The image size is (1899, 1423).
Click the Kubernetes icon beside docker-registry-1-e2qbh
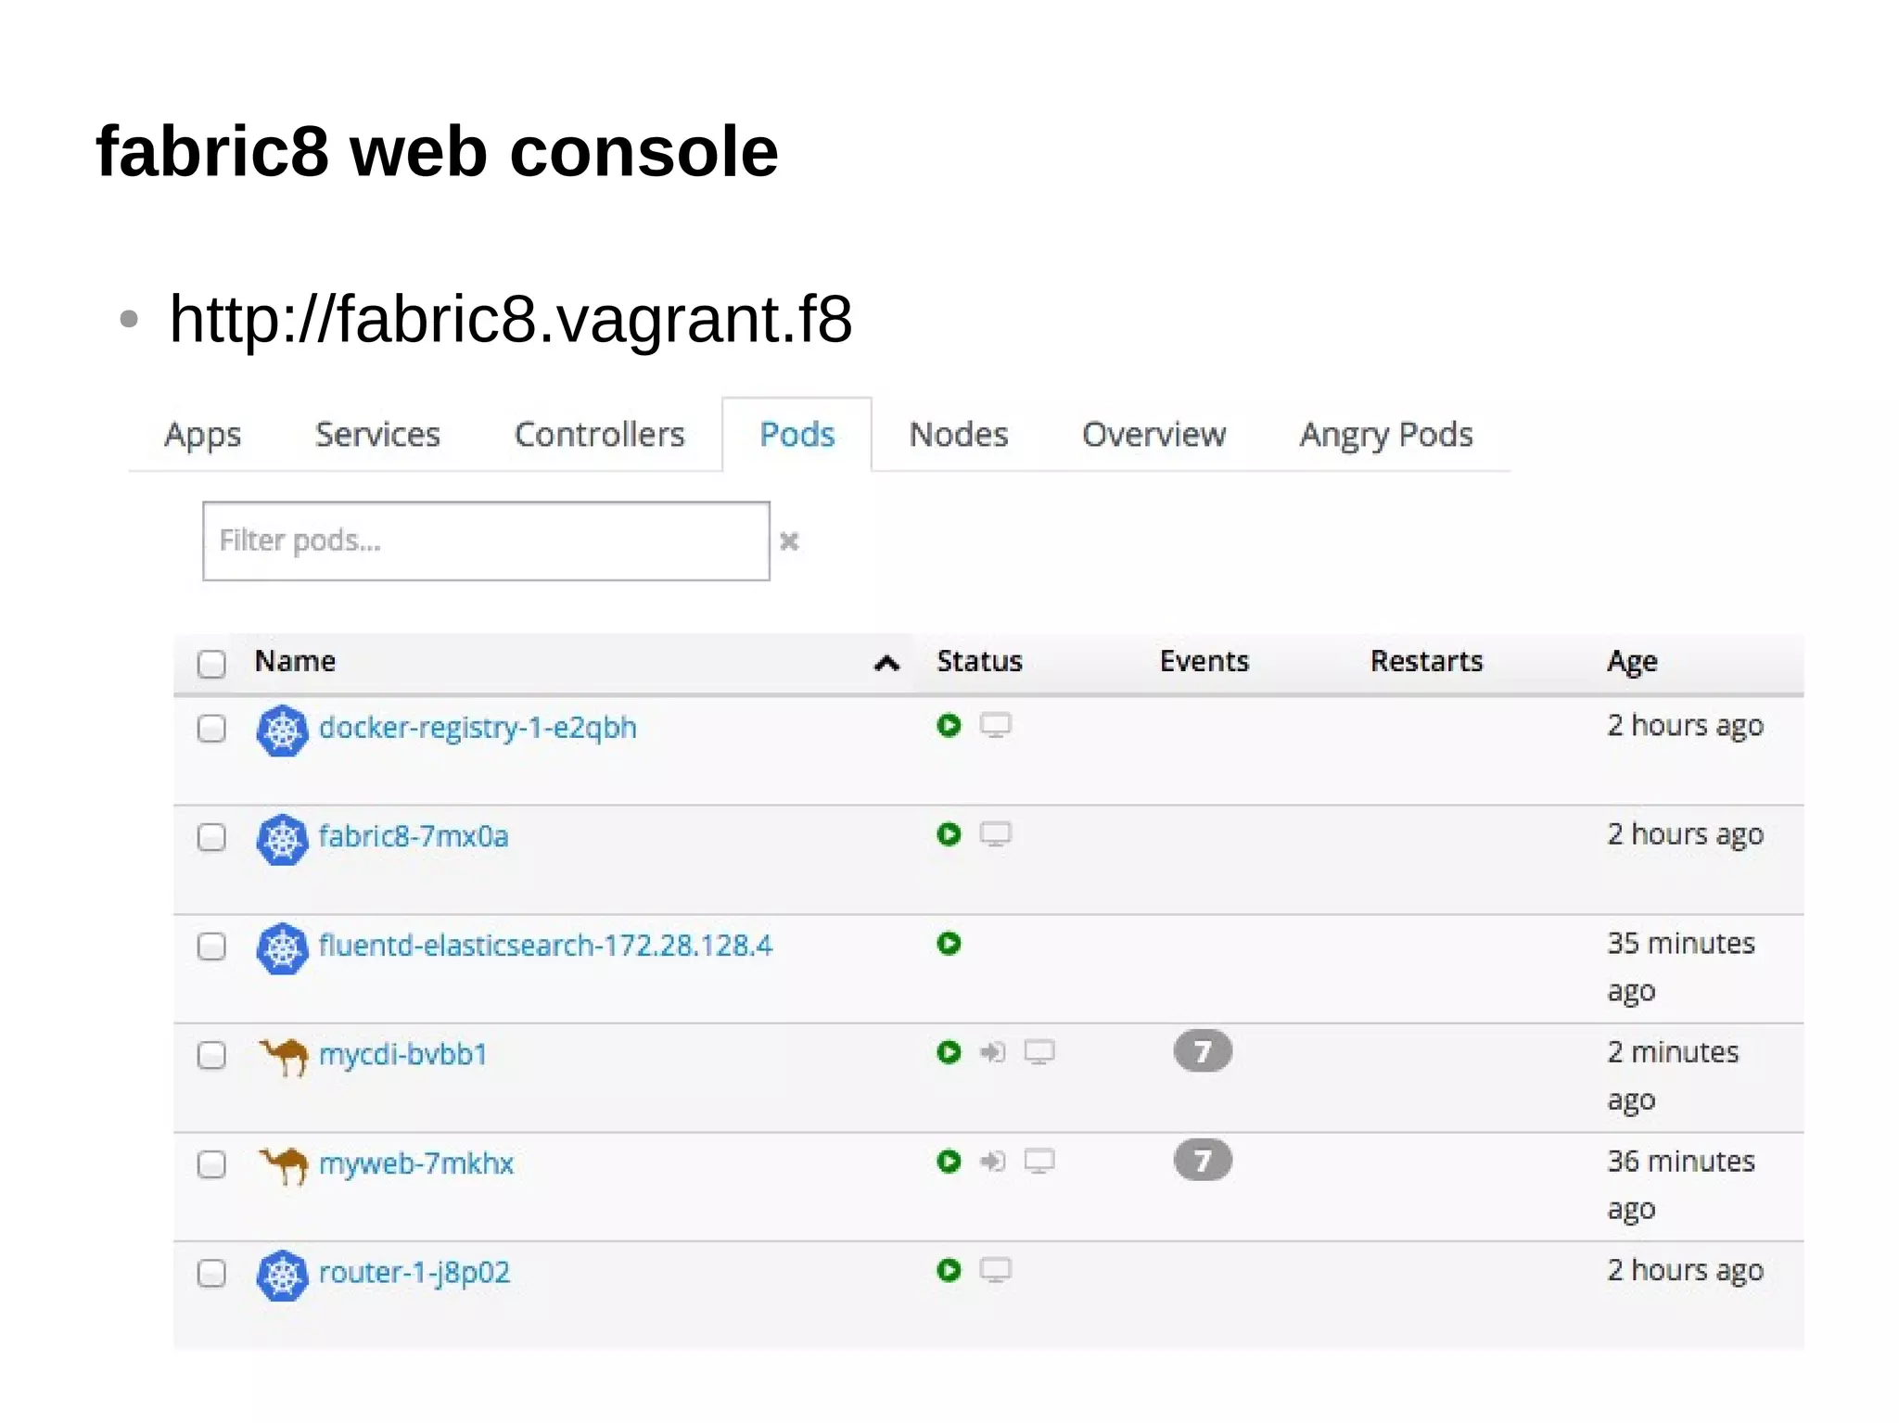(282, 731)
